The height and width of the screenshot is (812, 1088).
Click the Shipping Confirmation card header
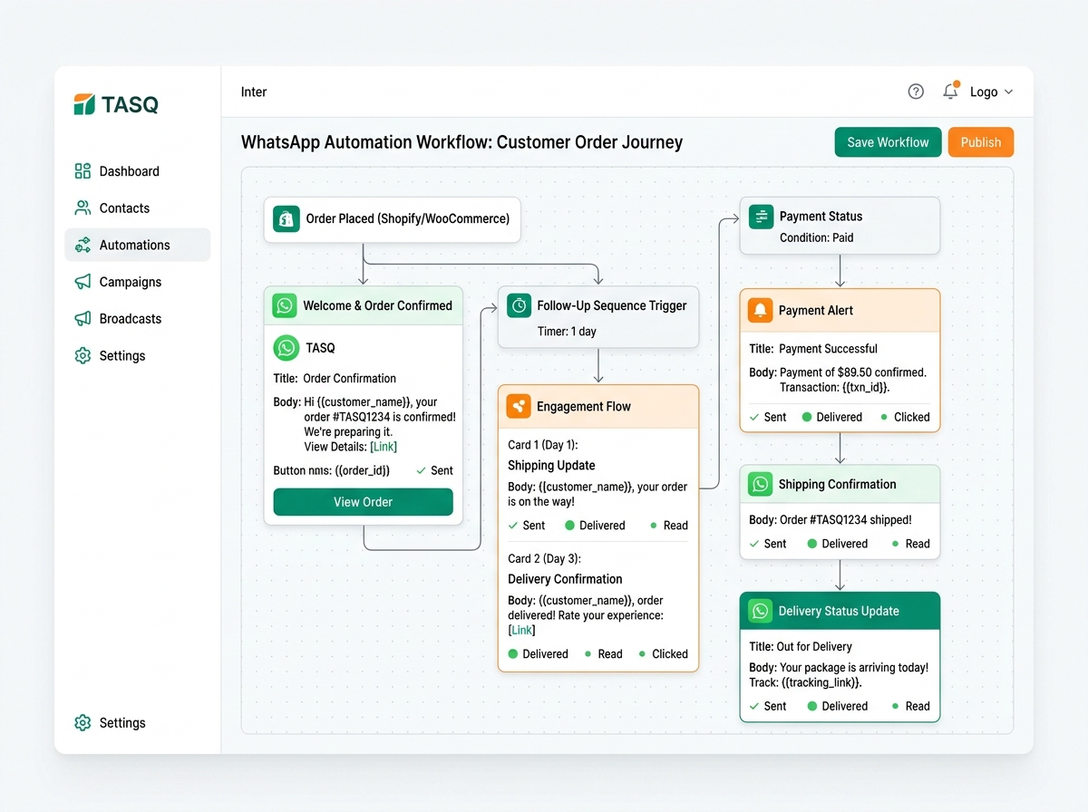840,484
